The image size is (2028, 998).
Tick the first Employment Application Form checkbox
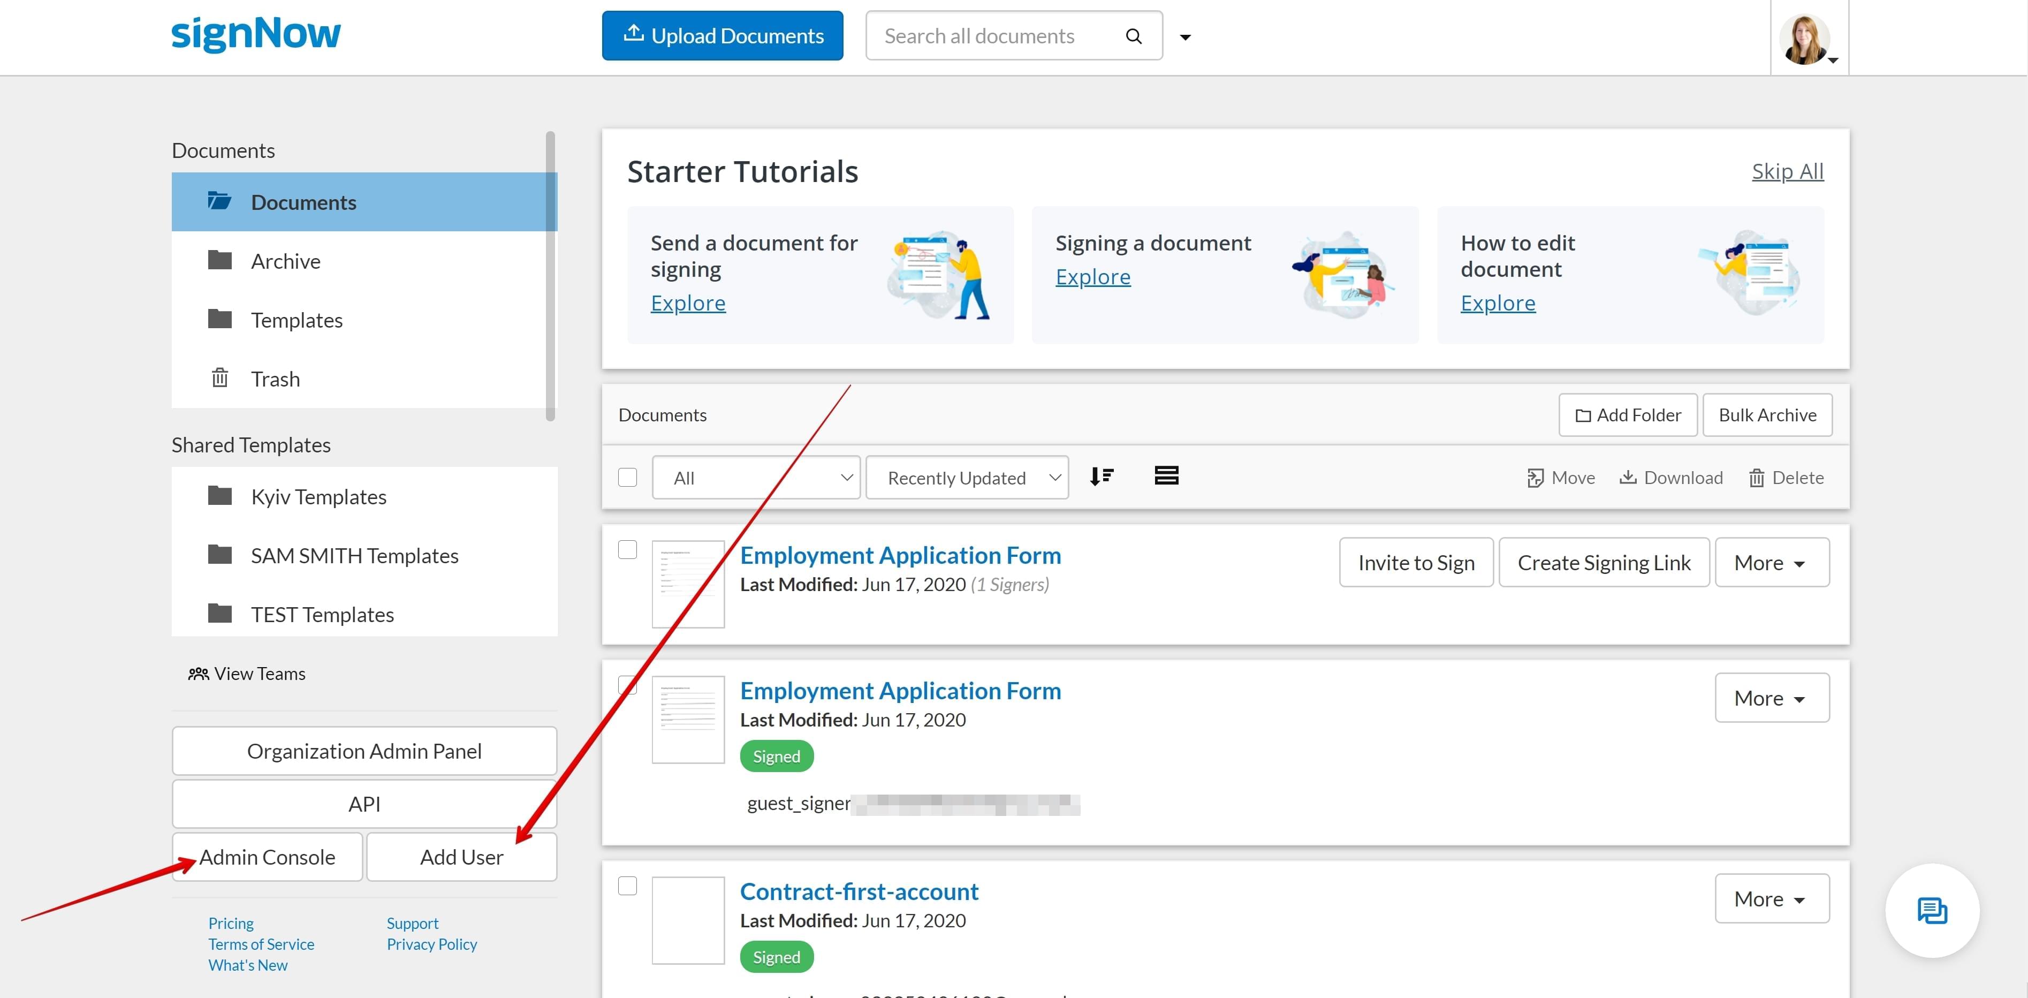pyautogui.click(x=627, y=550)
